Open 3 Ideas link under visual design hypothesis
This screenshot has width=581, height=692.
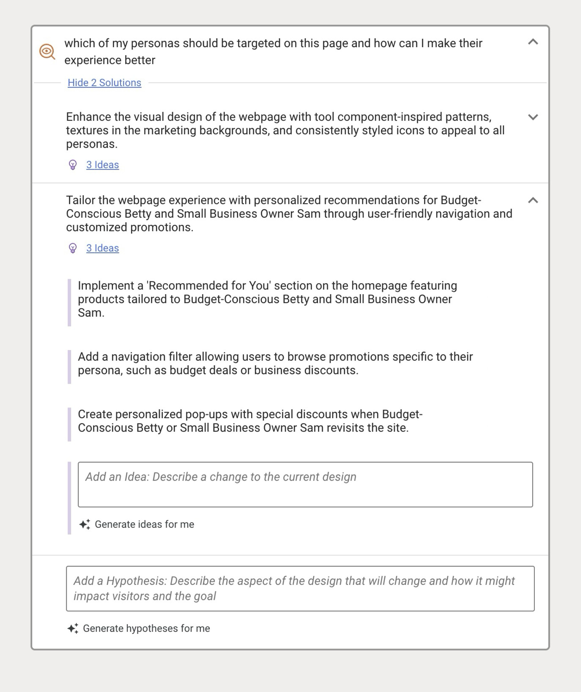pos(102,165)
